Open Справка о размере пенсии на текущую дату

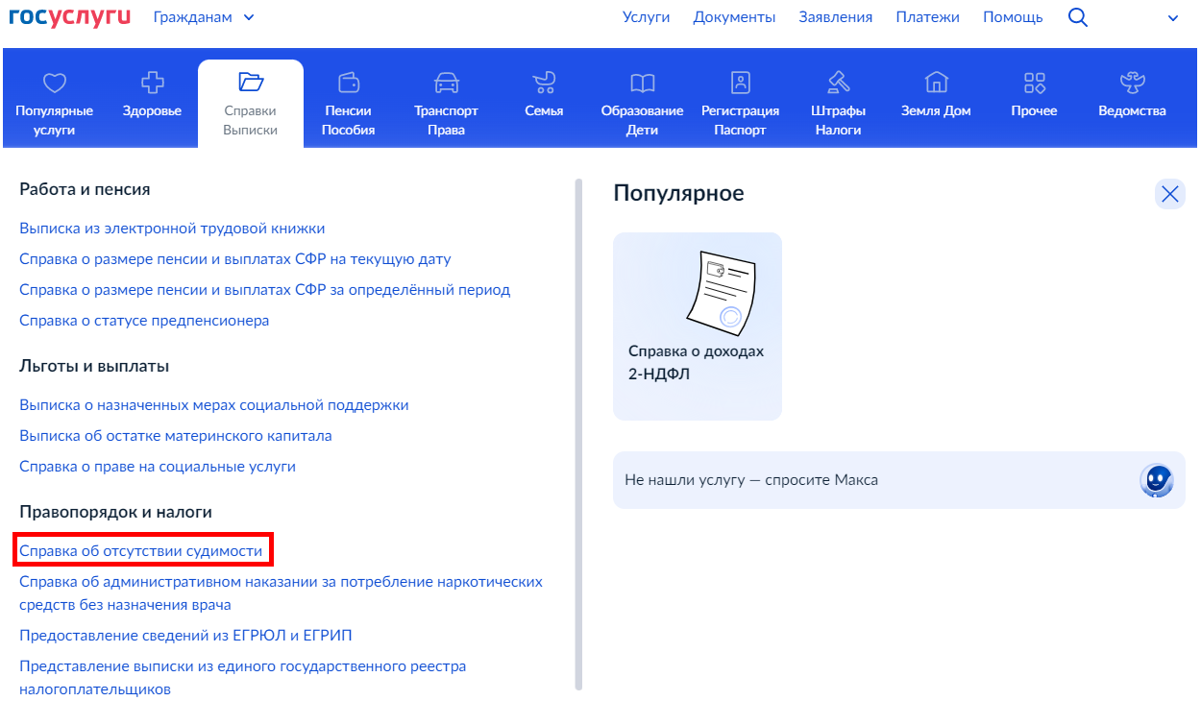point(235,259)
